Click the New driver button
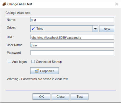This screenshot has height=103, width=121. 107,29
